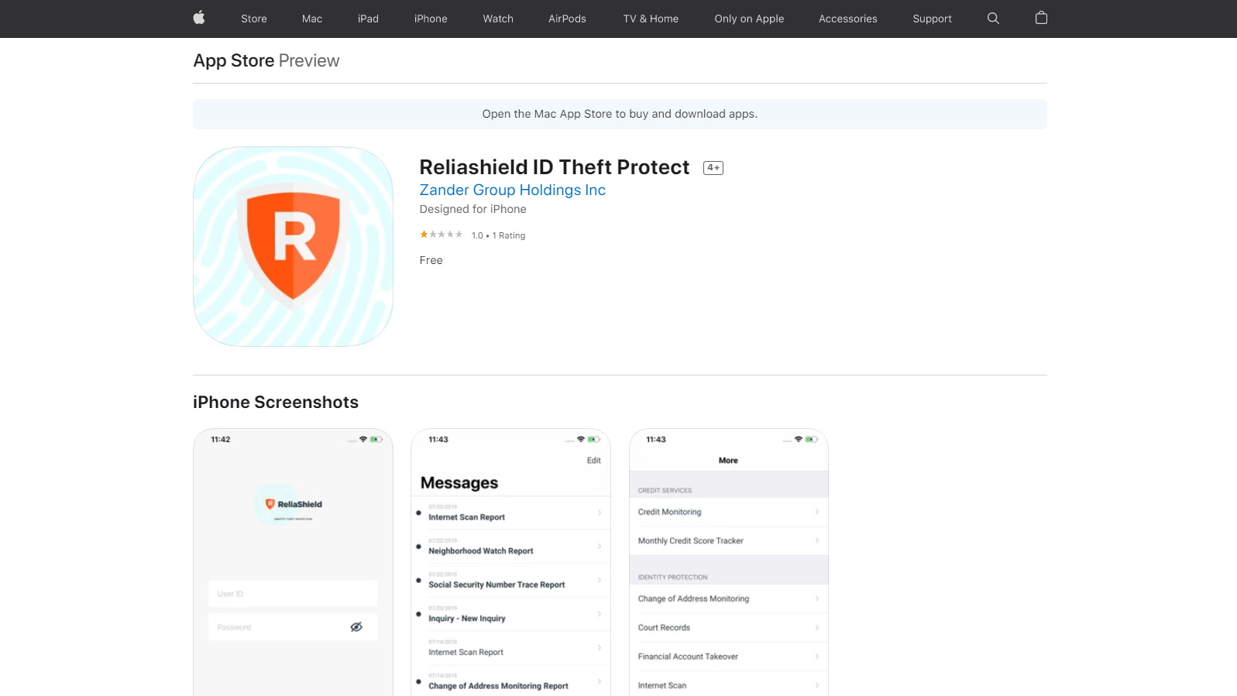1237x696 pixels.
Task: Open the login screen screenshot thumbnail
Action: tap(293, 562)
